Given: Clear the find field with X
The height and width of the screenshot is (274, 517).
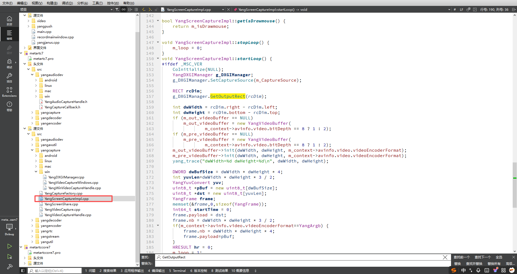Looking at the screenshot, I should (x=445, y=257).
